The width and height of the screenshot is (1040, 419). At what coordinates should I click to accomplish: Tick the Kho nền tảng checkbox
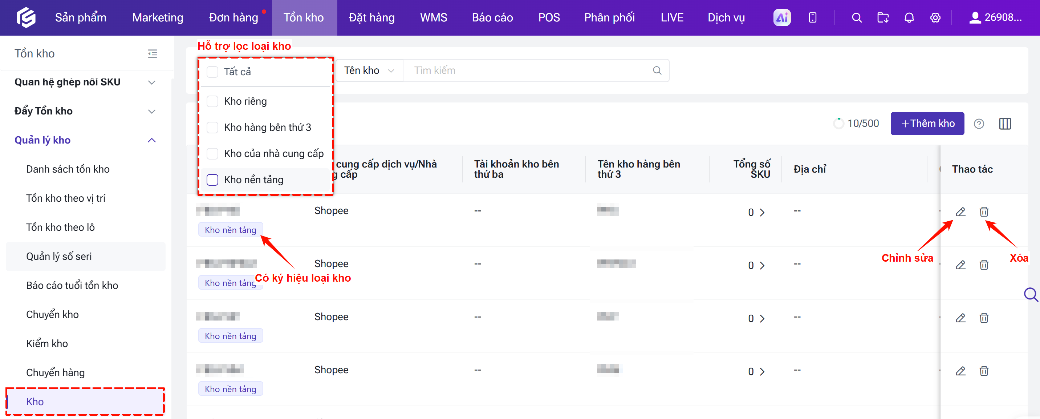212,180
